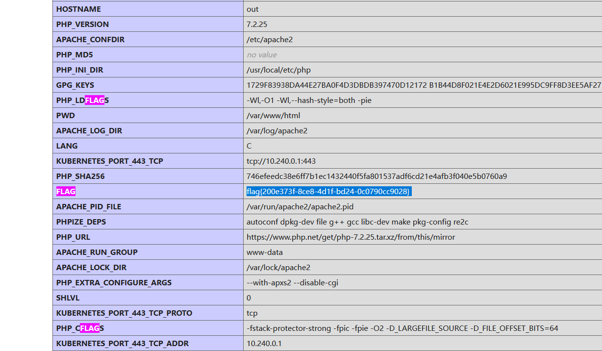Select the PHP_VERSION value 7.2.25

coord(257,24)
